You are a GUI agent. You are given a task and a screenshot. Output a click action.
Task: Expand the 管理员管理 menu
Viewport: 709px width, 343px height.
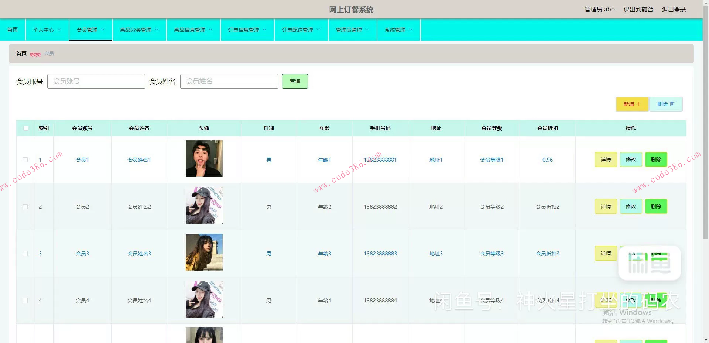pos(352,30)
